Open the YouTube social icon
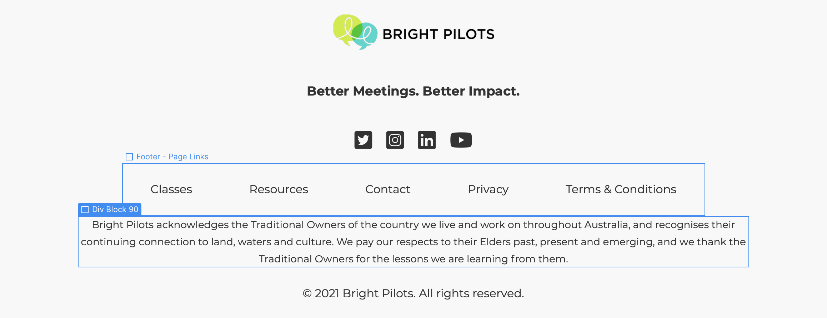Image resolution: width=827 pixels, height=318 pixels. 461,140
